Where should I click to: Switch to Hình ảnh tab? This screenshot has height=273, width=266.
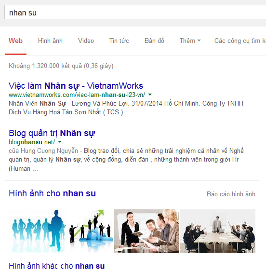pyautogui.click(x=50, y=41)
